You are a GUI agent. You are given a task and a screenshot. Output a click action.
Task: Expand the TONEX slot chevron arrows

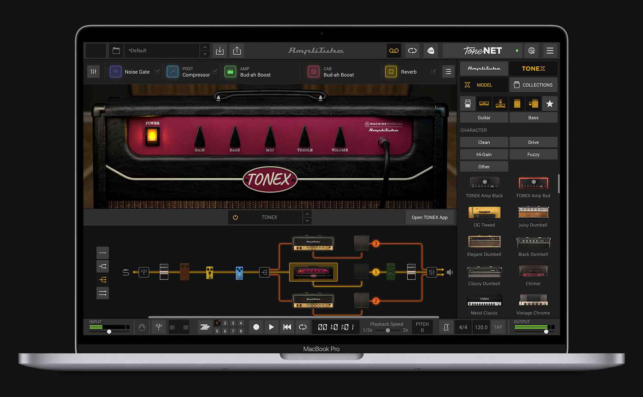click(307, 217)
